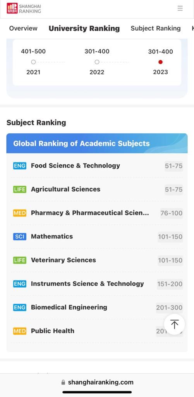Screen dimensions: 194x397
Task: Tap the lock icon in address bar
Action: 63,382
